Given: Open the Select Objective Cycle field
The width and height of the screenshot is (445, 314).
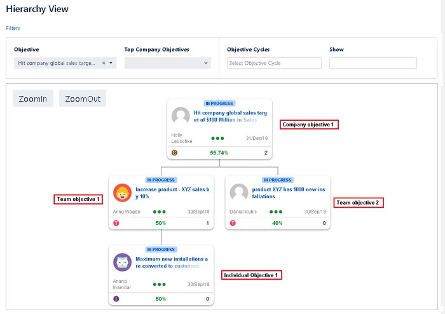Looking at the screenshot, I should point(274,63).
